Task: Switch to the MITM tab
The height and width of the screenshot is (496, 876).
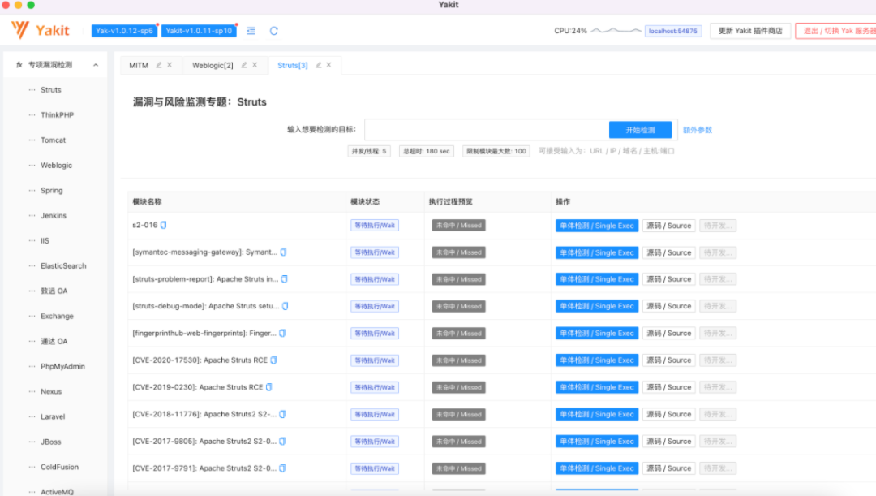Action: (139, 66)
